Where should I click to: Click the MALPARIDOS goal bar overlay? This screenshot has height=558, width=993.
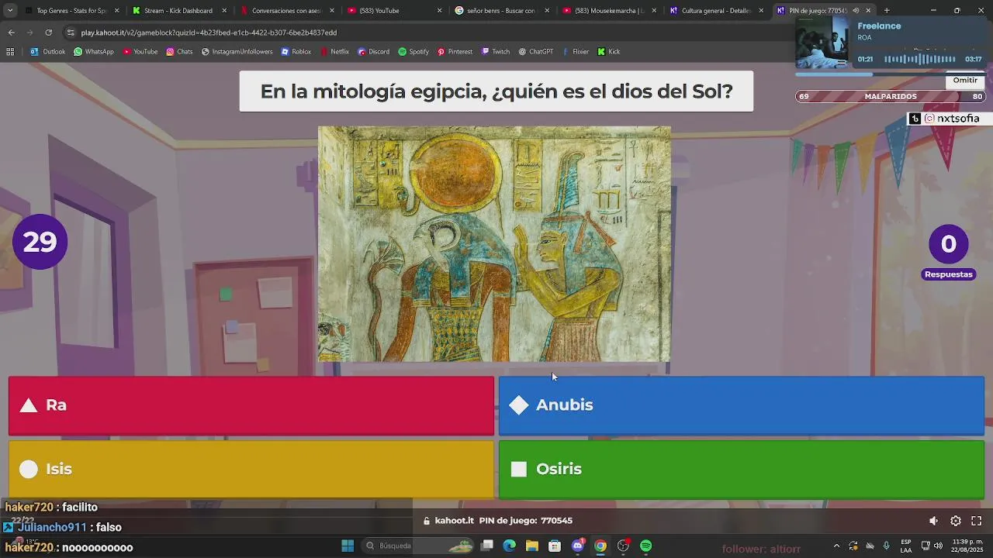coord(891,96)
